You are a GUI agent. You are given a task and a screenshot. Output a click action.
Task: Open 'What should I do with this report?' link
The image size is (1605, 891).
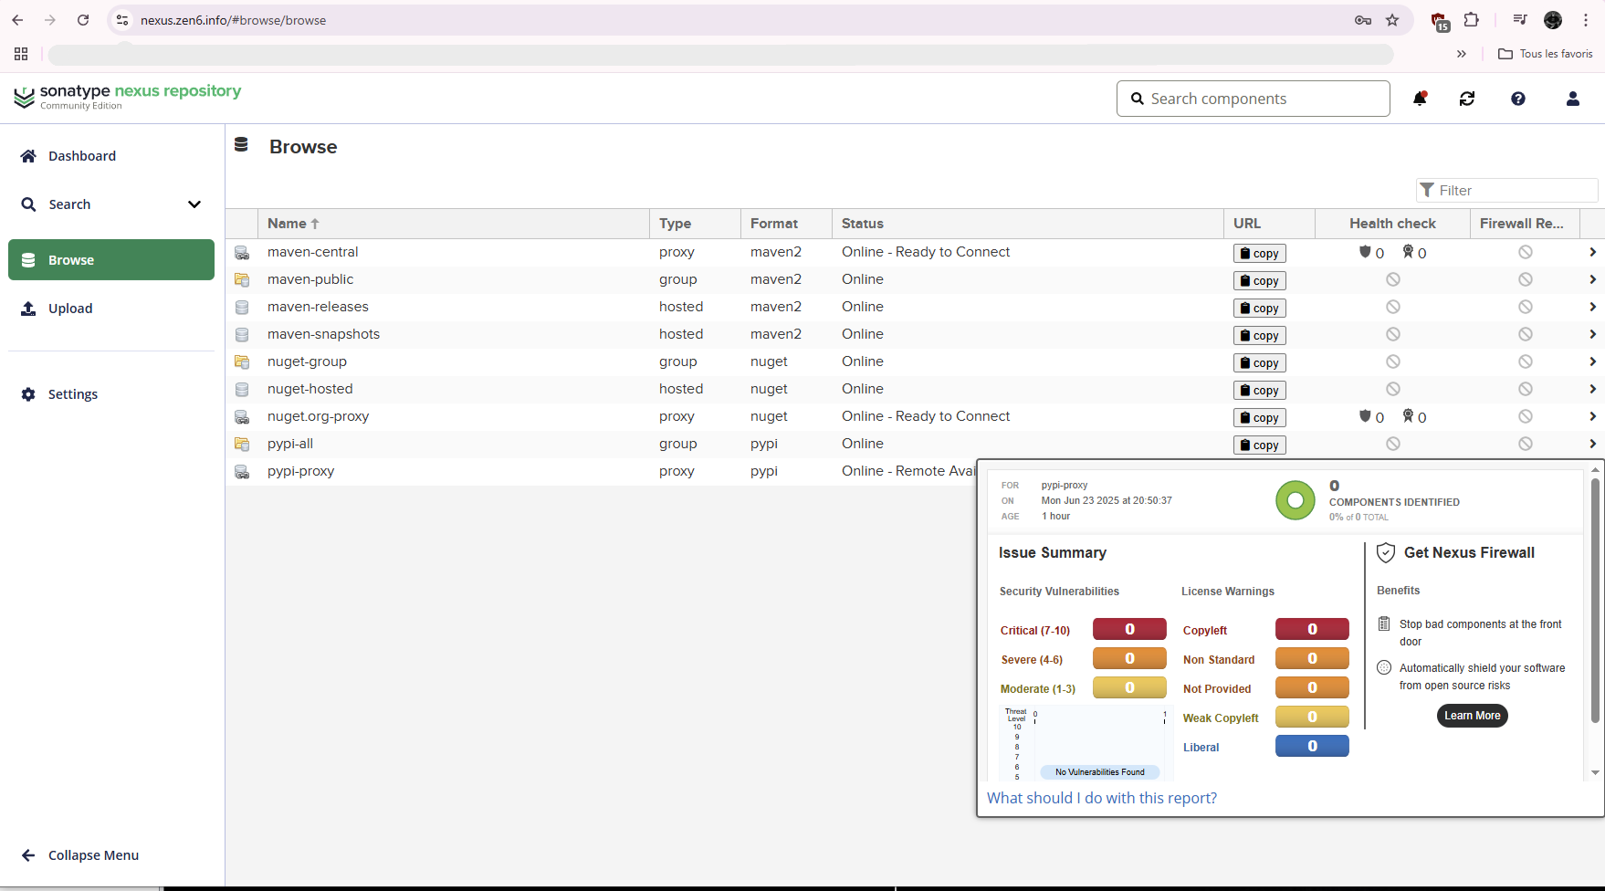(x=1101, y=798)
